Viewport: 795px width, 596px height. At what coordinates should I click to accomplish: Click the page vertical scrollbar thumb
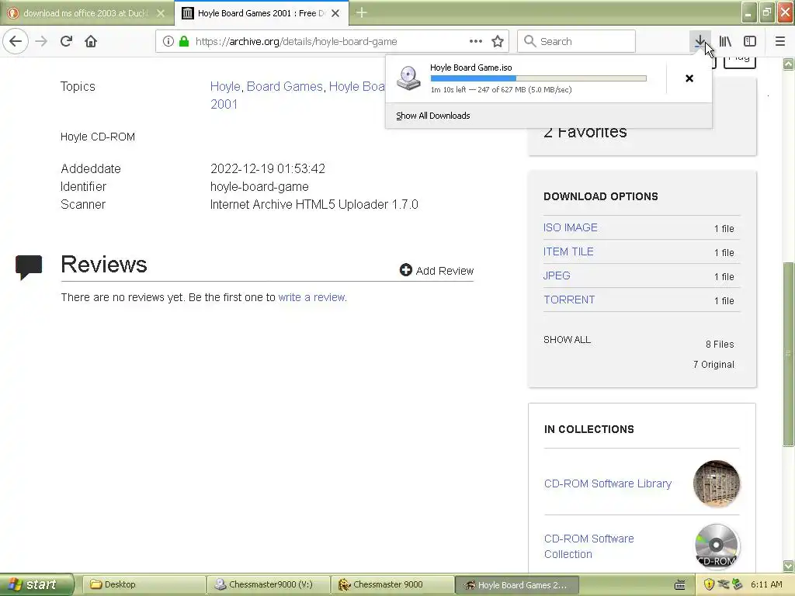click(x=789, y=354)
